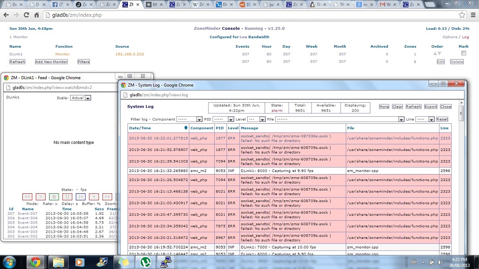This screenshot has height=269, width=479.
Task: Click the System Log Close button
Action: coord(446,106)
